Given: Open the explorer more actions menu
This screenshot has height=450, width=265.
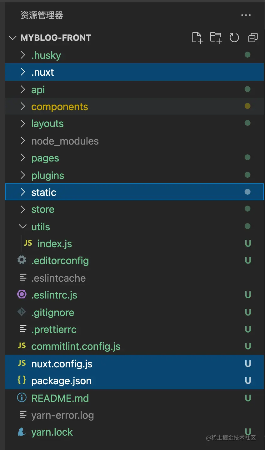Looking at the screenshot, I should (246, 15).
